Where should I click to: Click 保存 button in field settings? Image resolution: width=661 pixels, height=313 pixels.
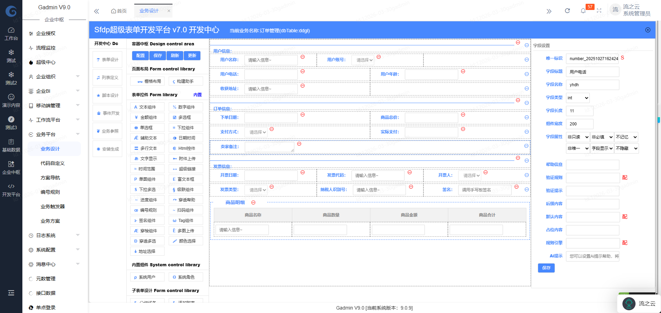(x=546, y=268)
